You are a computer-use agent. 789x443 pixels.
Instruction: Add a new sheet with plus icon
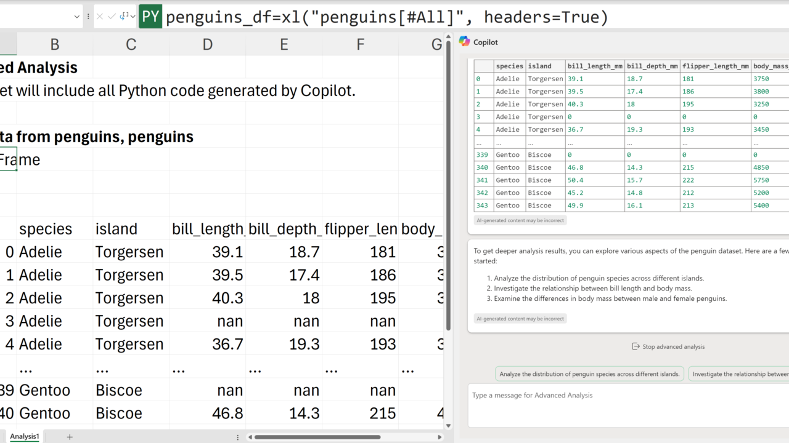(x=70, y=437)
